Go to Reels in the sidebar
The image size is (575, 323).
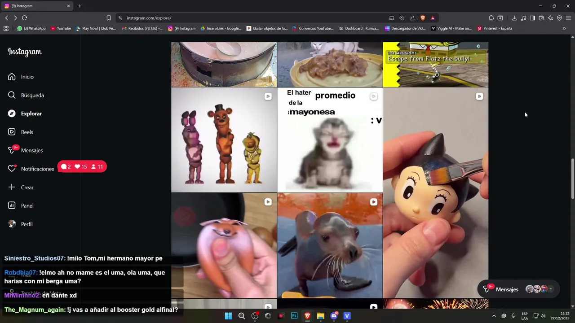(x=21, y=132)
